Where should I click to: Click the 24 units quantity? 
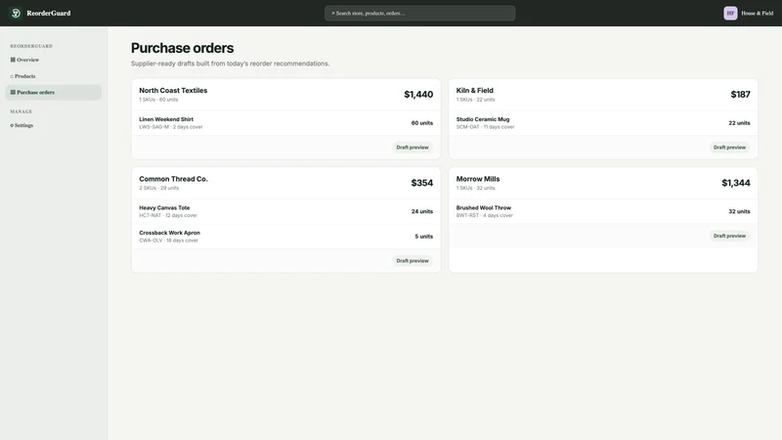(x=422, y=211)
